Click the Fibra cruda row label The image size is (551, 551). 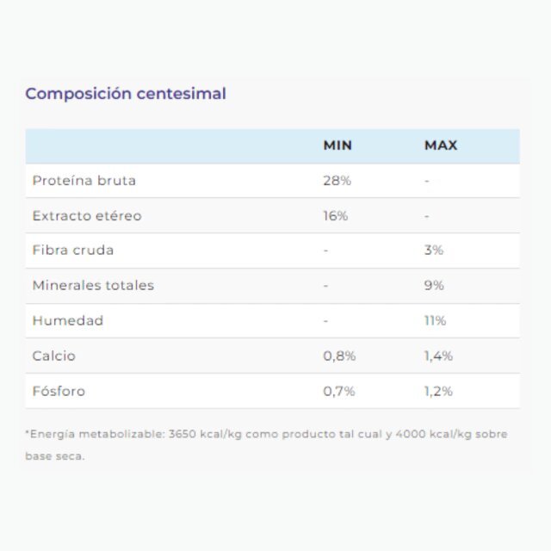click(73, 251)
